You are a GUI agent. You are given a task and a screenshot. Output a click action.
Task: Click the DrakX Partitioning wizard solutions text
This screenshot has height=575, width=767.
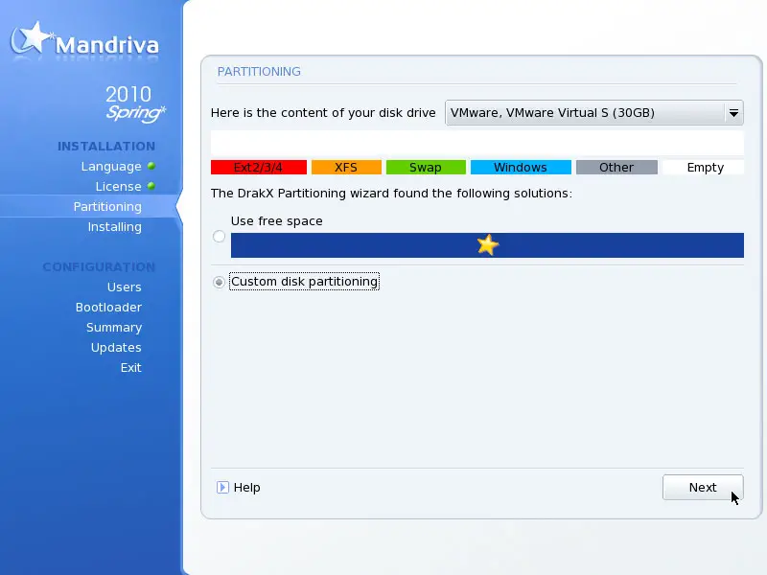(391, 194)
